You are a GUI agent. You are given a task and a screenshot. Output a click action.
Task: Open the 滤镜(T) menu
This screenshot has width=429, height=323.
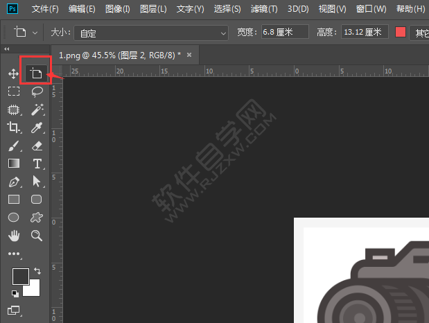coord(263,9)
